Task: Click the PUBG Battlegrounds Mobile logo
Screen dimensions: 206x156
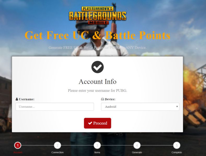Action: [97, 15]
